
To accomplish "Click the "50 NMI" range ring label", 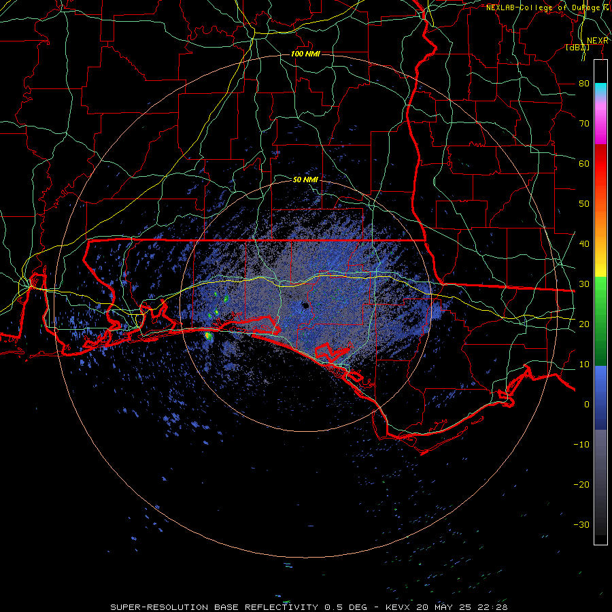I will [x=305, y=180].
